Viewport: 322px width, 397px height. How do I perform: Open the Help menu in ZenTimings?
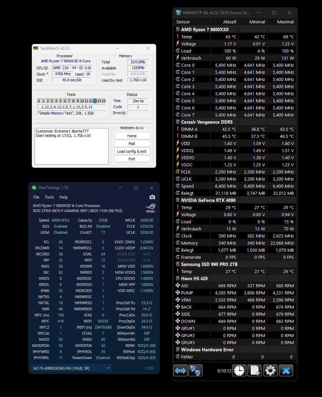coord(63,197)
